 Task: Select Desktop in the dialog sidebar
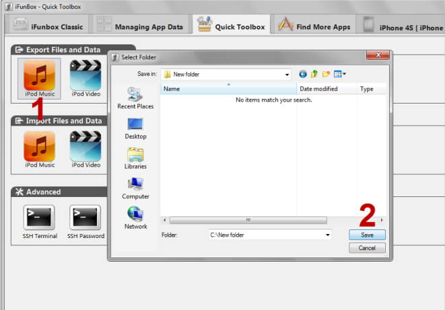135,128
